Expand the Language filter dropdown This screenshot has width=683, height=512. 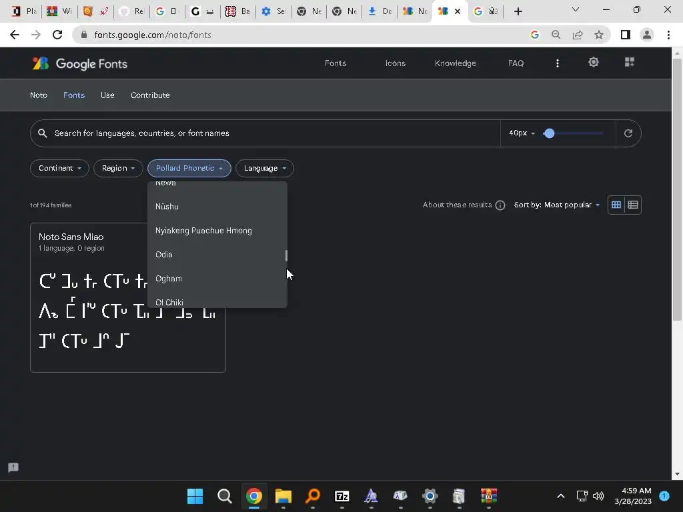pyautogui.click(x=264, y=168)
